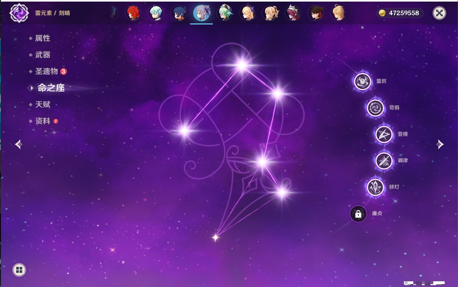Select the leftmost glowing constellation star

pos(185,131)
